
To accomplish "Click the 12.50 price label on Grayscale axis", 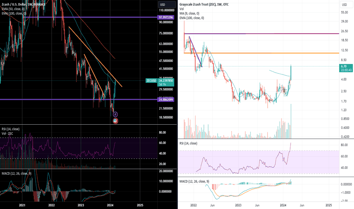I will [x=345, y=50].
